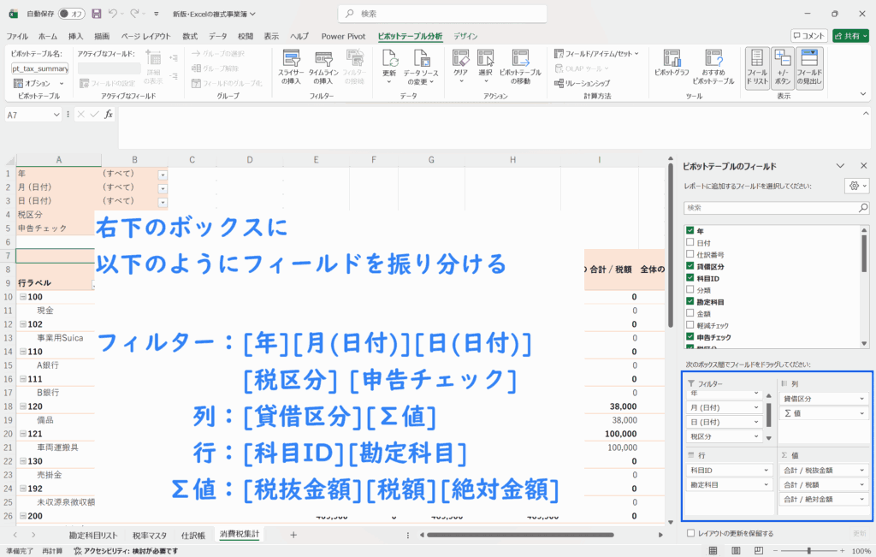Collapse the 100 row group
The height and width of the screenshot is (557, 876).
pyautogui.click(x=23, y=297)
